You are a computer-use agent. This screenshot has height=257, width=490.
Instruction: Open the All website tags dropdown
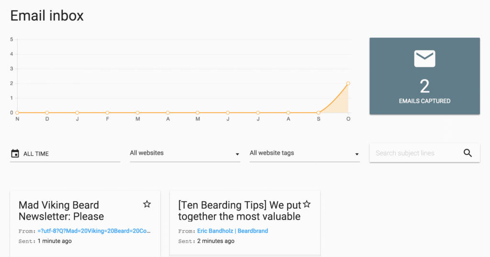click(304, 153)
